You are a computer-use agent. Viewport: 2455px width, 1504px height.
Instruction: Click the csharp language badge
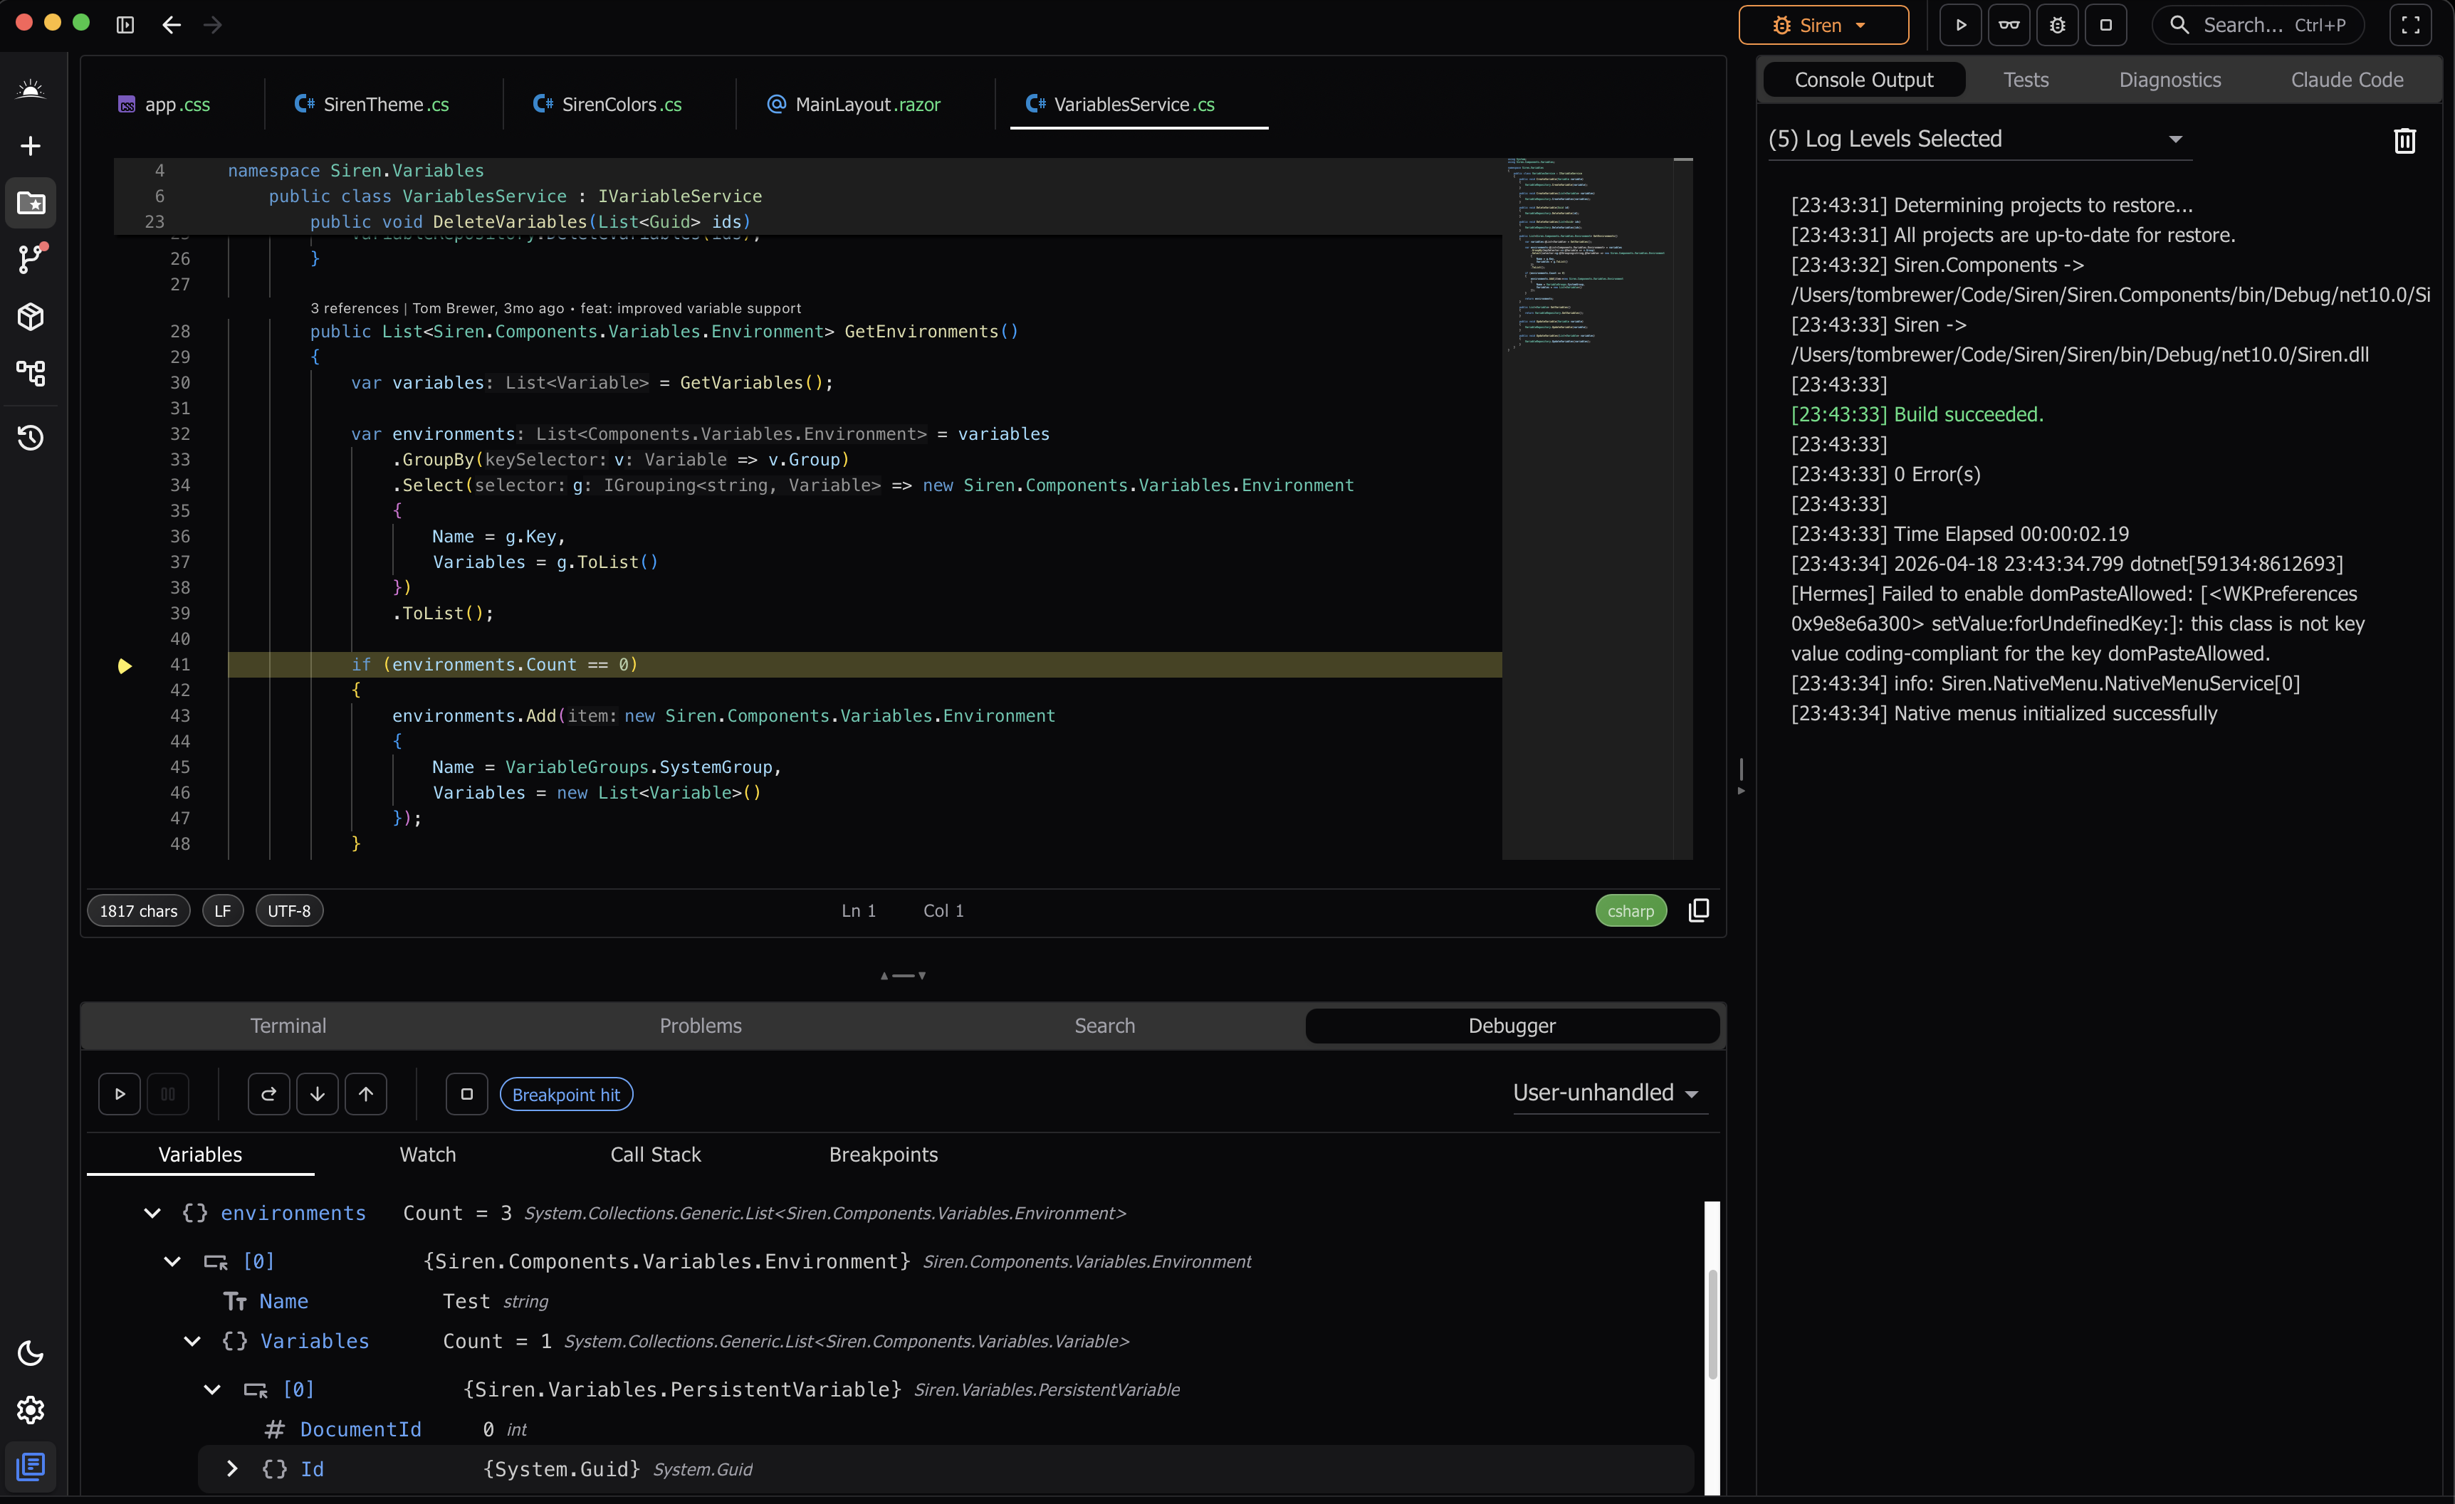pos(1630,910)
